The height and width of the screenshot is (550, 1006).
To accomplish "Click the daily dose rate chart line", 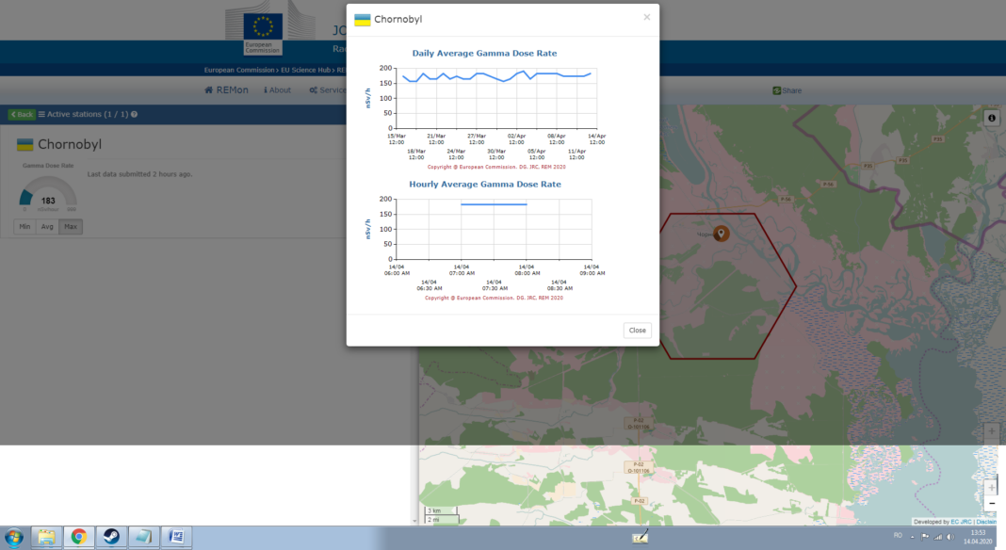I will click(497, 76).
